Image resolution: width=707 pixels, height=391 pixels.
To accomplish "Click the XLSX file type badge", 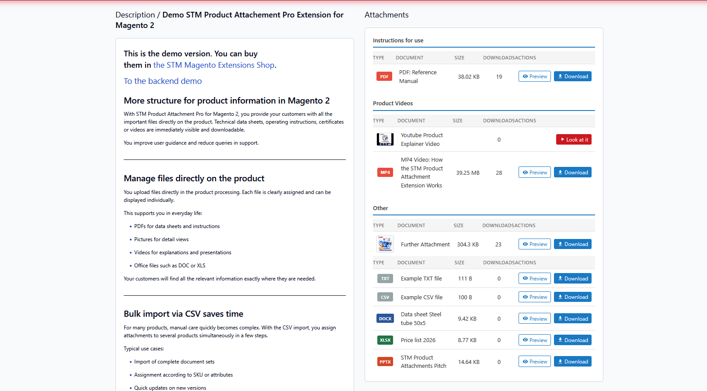I will click(385, 340).
